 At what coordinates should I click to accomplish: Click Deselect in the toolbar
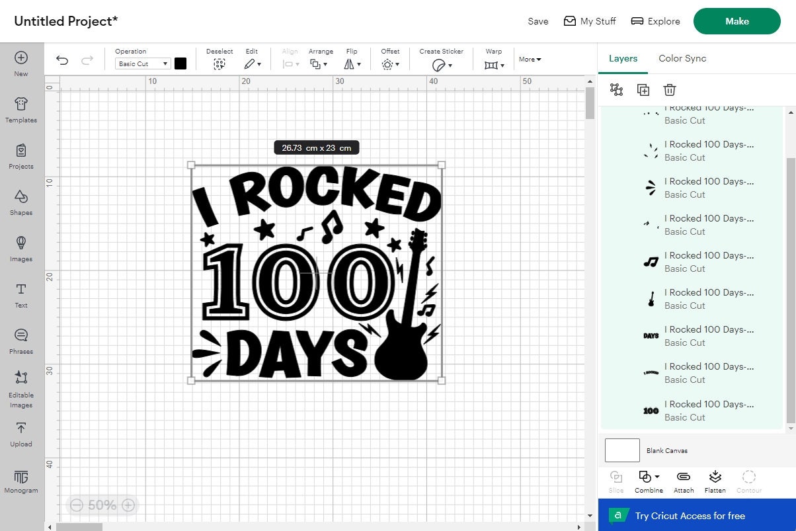tap(219, 60)
